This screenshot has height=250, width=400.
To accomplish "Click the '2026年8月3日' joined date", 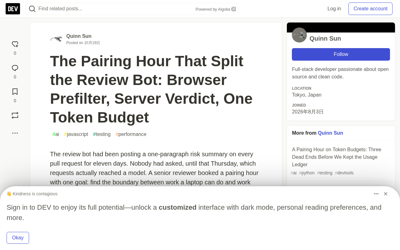I will tap(308, 112).
